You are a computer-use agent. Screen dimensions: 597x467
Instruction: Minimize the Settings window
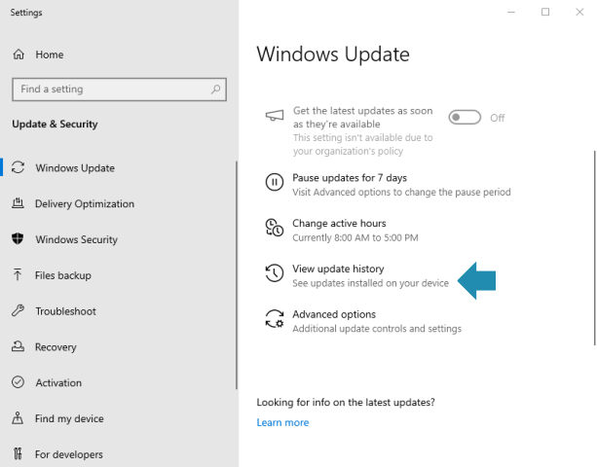511,13
